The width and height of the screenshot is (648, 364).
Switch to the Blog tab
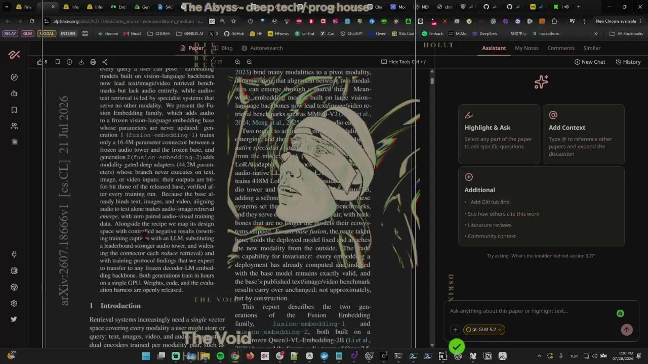tap(223, 48)
